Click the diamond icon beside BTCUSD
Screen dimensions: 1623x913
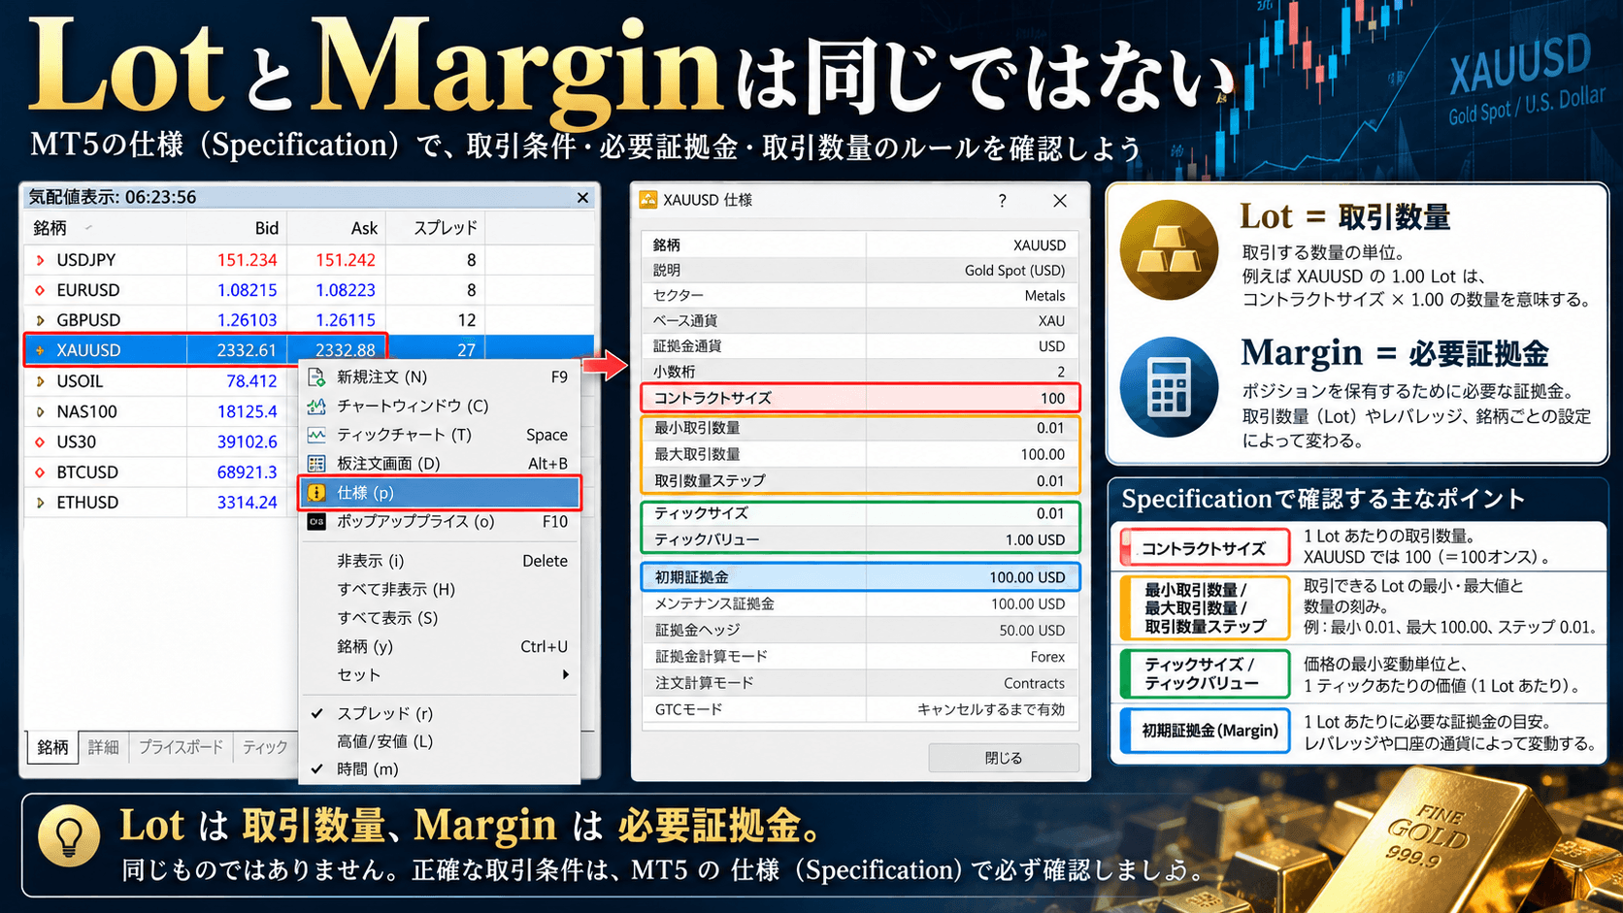pos(40,473)
